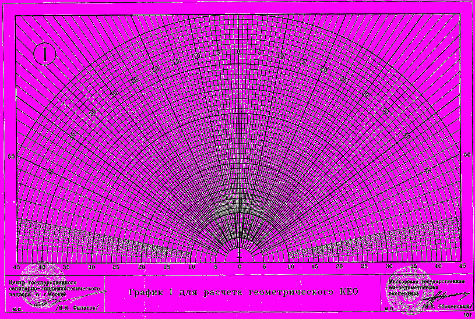Click the "0" label on the bottom axis
The height and width of the screenshot is (319, 475).
coord(240,267)
